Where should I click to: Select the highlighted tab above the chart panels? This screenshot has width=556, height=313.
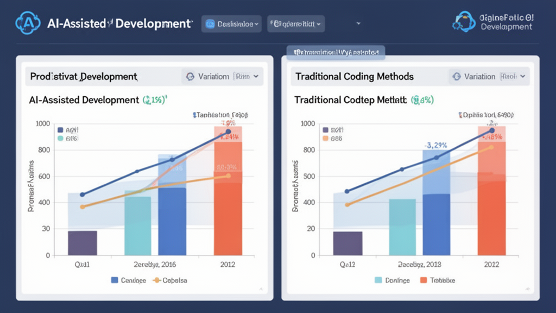336,52
